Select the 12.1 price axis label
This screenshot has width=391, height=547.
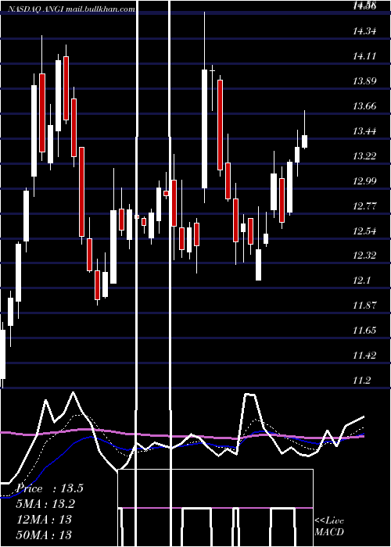coord(361,281)
